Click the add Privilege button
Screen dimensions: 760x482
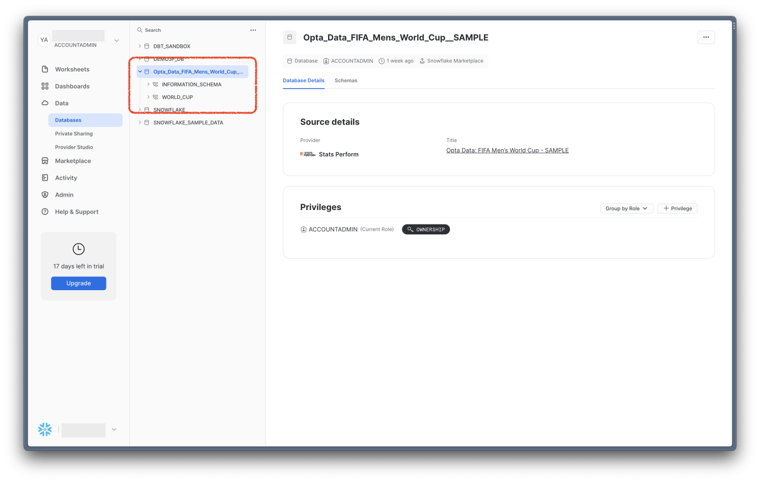coord(677,209)
